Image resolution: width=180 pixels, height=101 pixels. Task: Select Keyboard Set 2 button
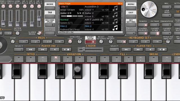pyautogui.click(x=133, y=42)
